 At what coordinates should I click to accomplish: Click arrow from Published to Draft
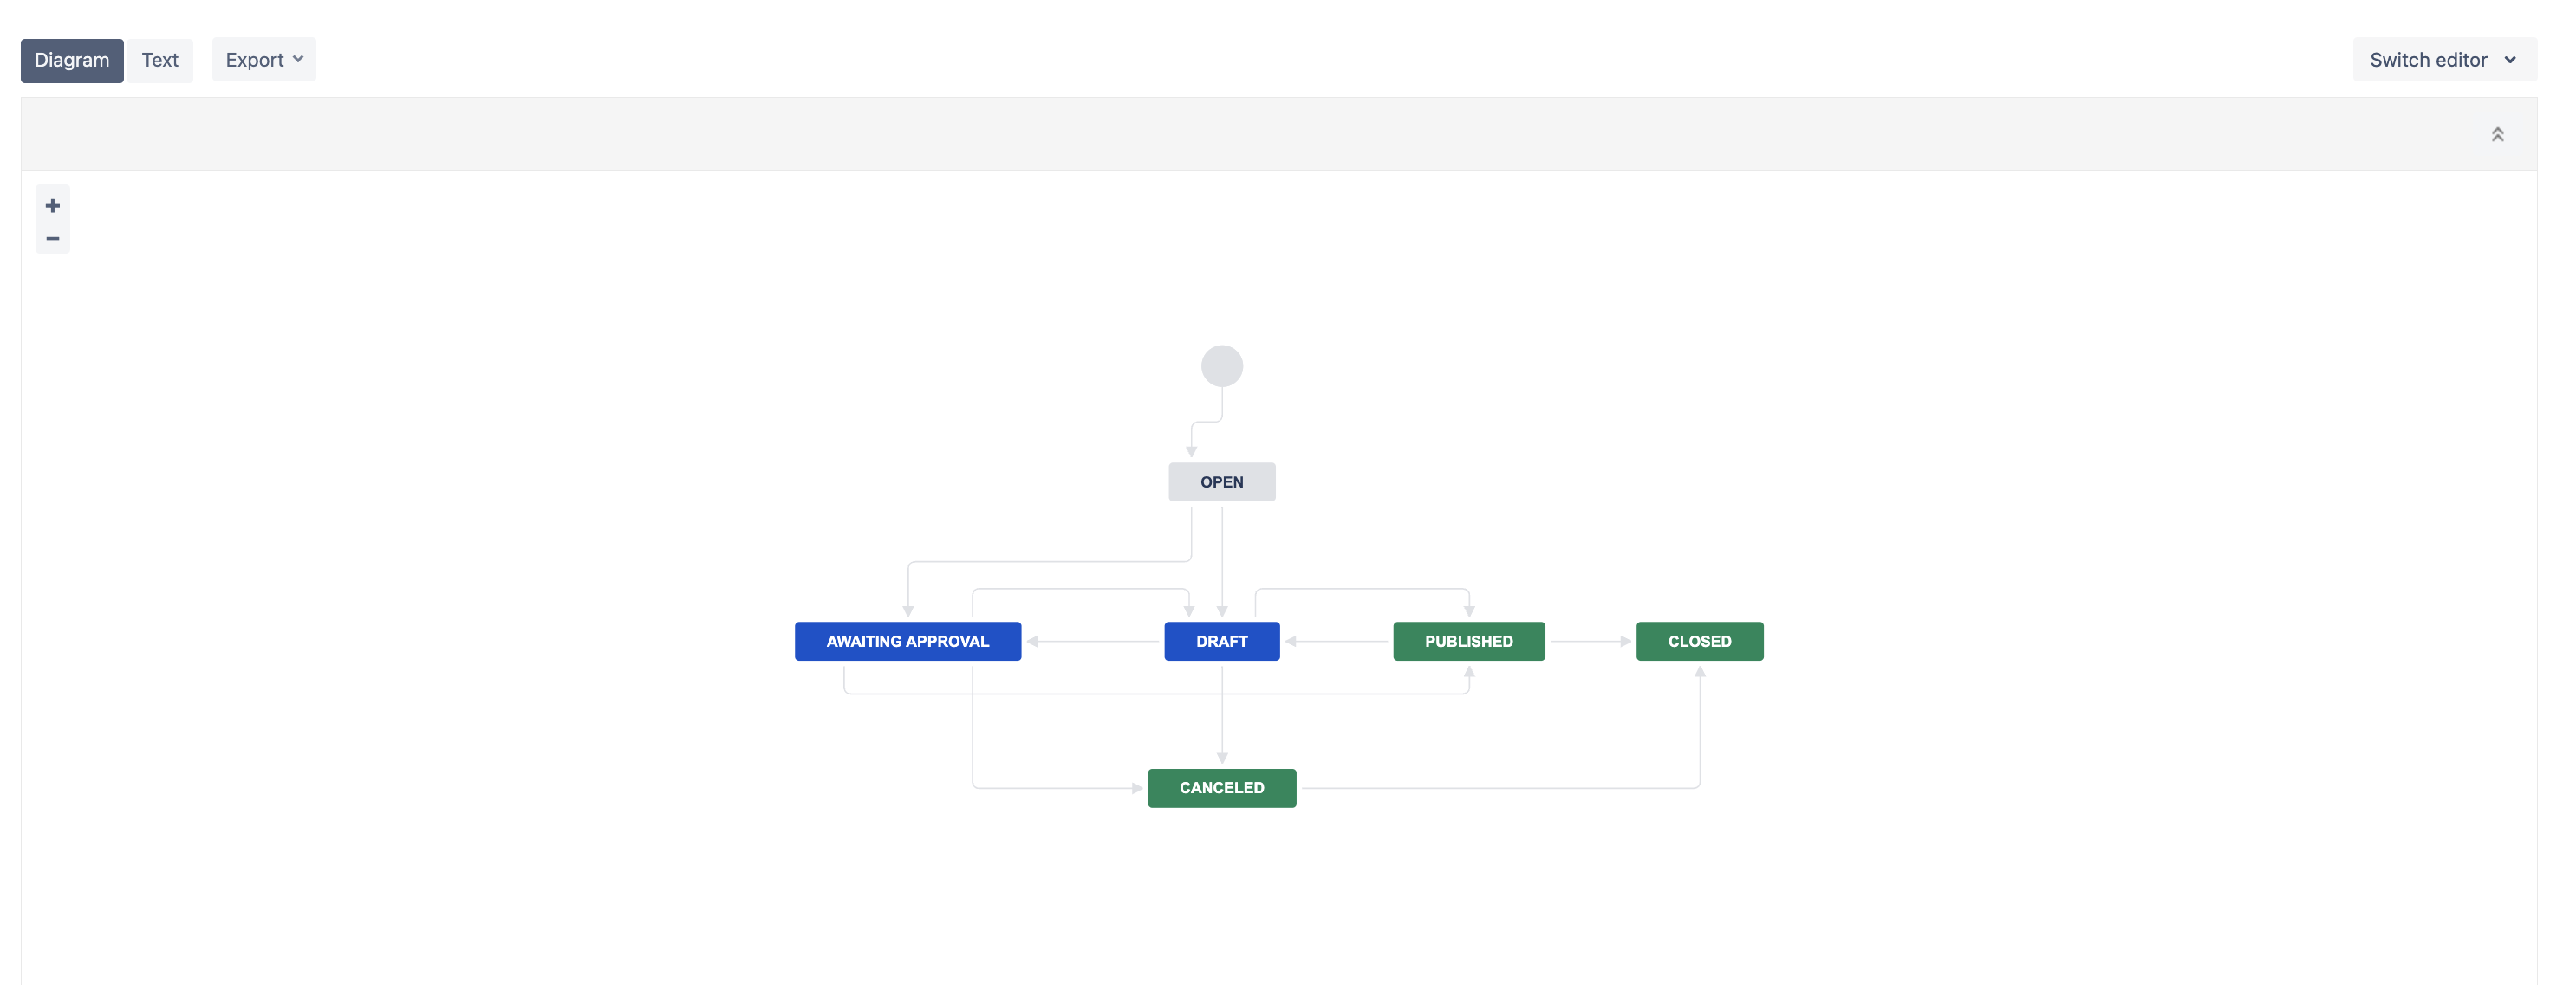1338,642
